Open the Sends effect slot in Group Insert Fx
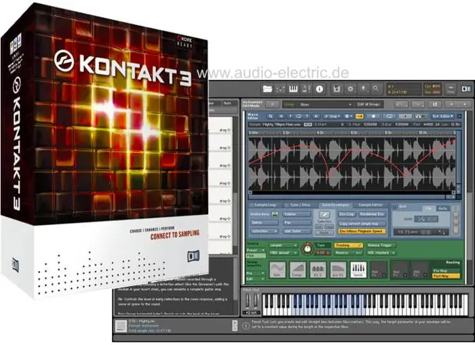 coord(358,270)
